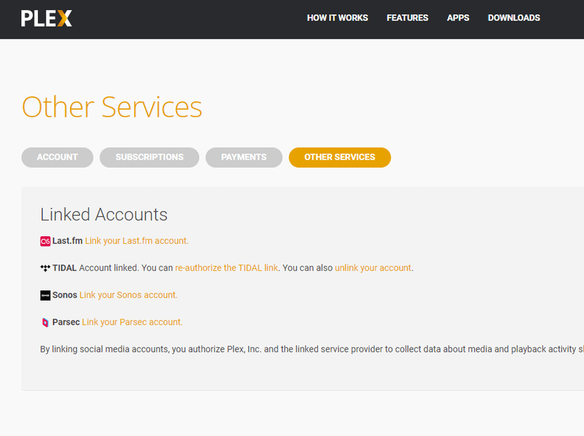This screenshot has height=436, width=584.
Task: Open the How It Works menu
Action: point(338,18)
